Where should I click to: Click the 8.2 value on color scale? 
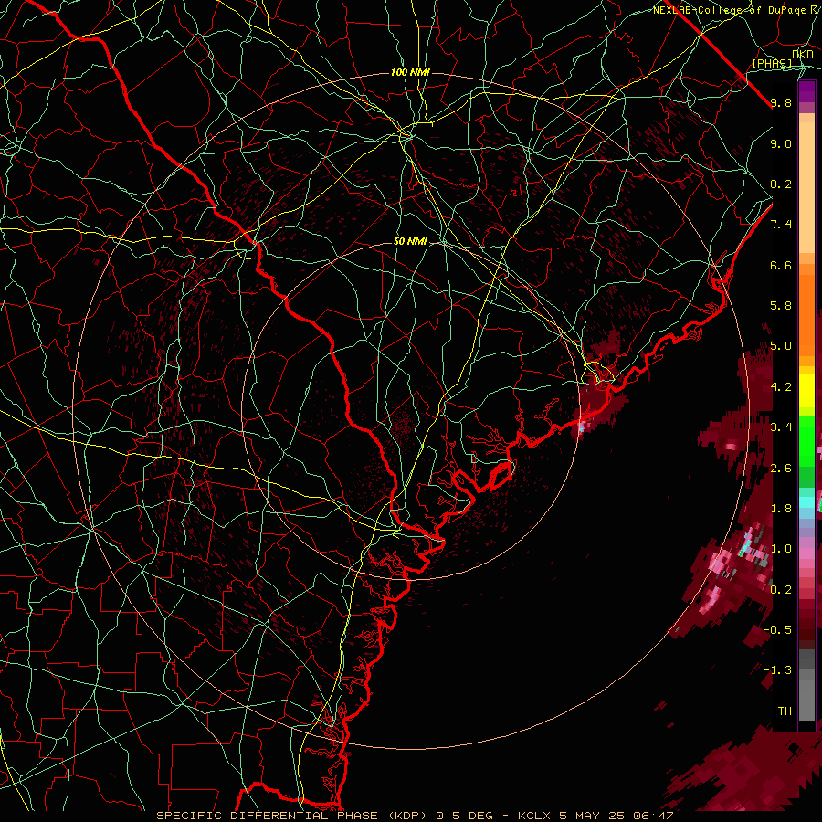point(781,184)
